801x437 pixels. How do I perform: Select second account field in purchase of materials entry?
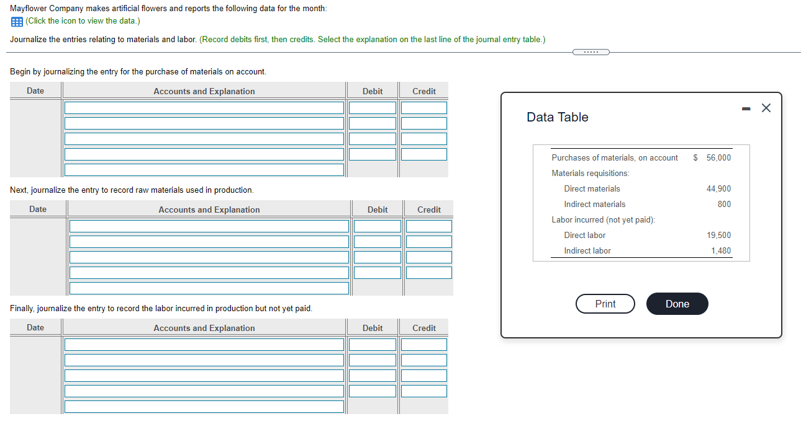click(204, 123)
